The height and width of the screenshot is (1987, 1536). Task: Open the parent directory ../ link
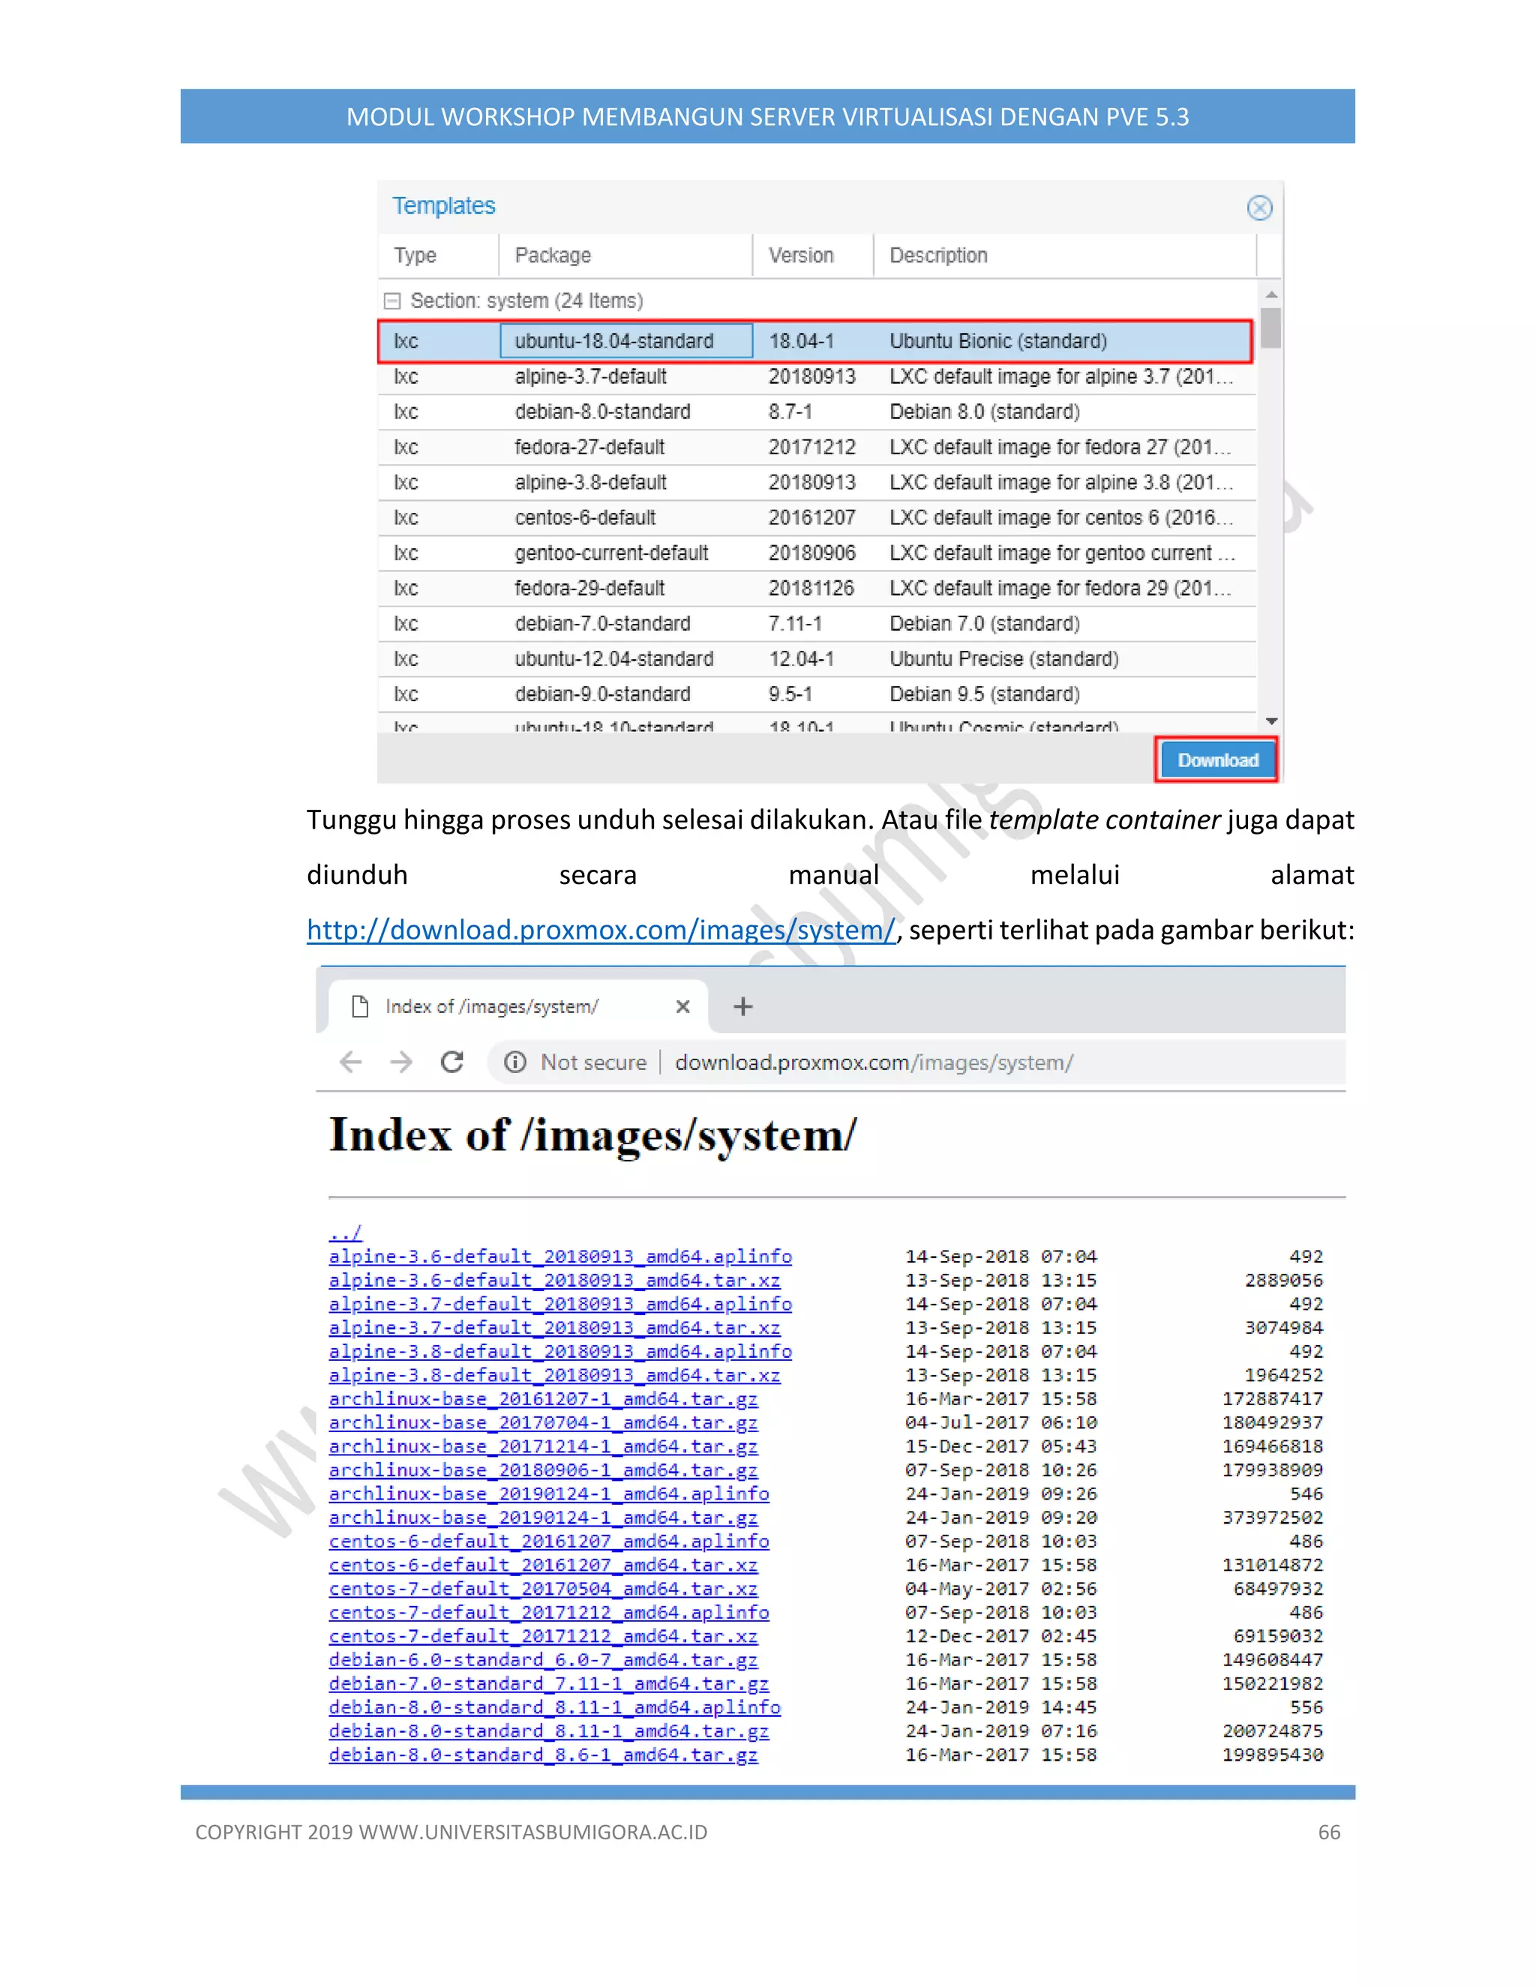tap(345, 1233)
